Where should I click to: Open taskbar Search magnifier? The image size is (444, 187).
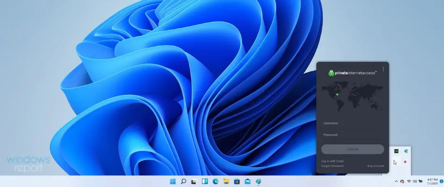pyautogui.click(x=184, y=181)
